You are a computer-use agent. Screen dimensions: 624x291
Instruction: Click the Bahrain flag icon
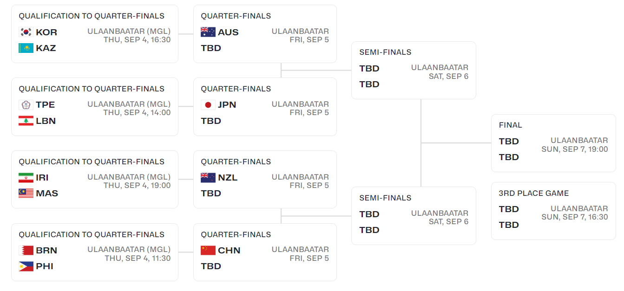tap(26, 251)
